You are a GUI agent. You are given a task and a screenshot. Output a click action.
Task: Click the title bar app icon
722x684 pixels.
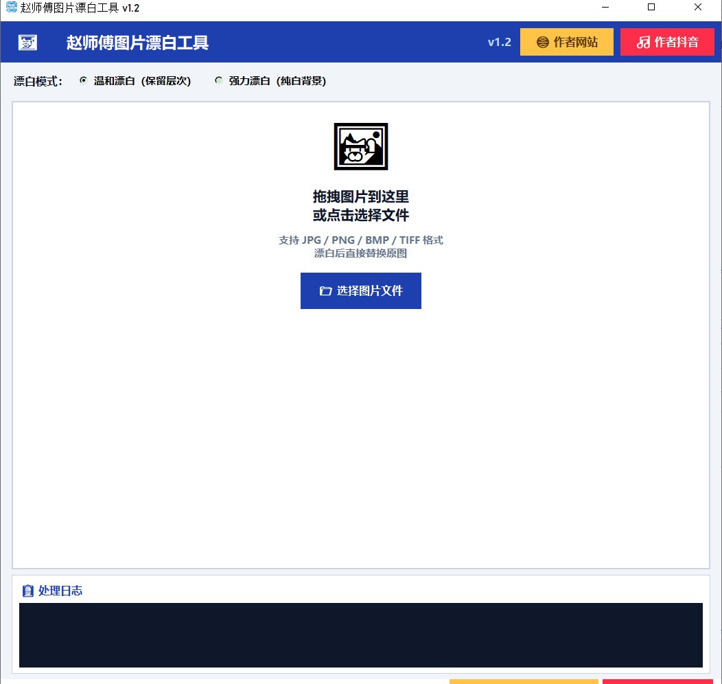11,7
